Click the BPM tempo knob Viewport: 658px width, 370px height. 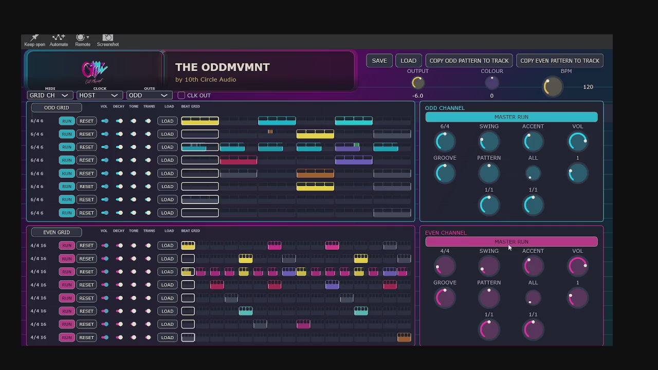point(553,87)
